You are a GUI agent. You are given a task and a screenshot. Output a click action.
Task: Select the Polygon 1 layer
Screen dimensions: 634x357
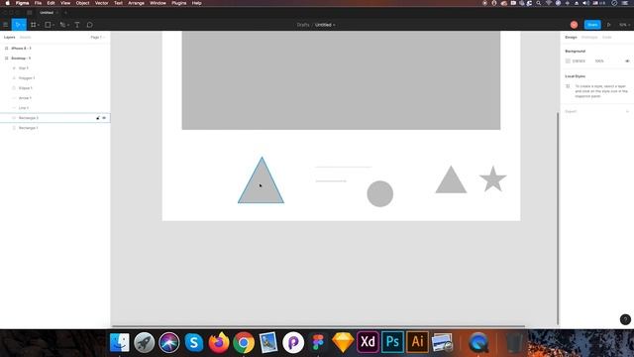coord(55,78)
